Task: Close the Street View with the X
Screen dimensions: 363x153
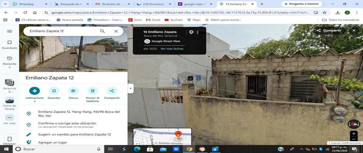Action: pos(354,30)
